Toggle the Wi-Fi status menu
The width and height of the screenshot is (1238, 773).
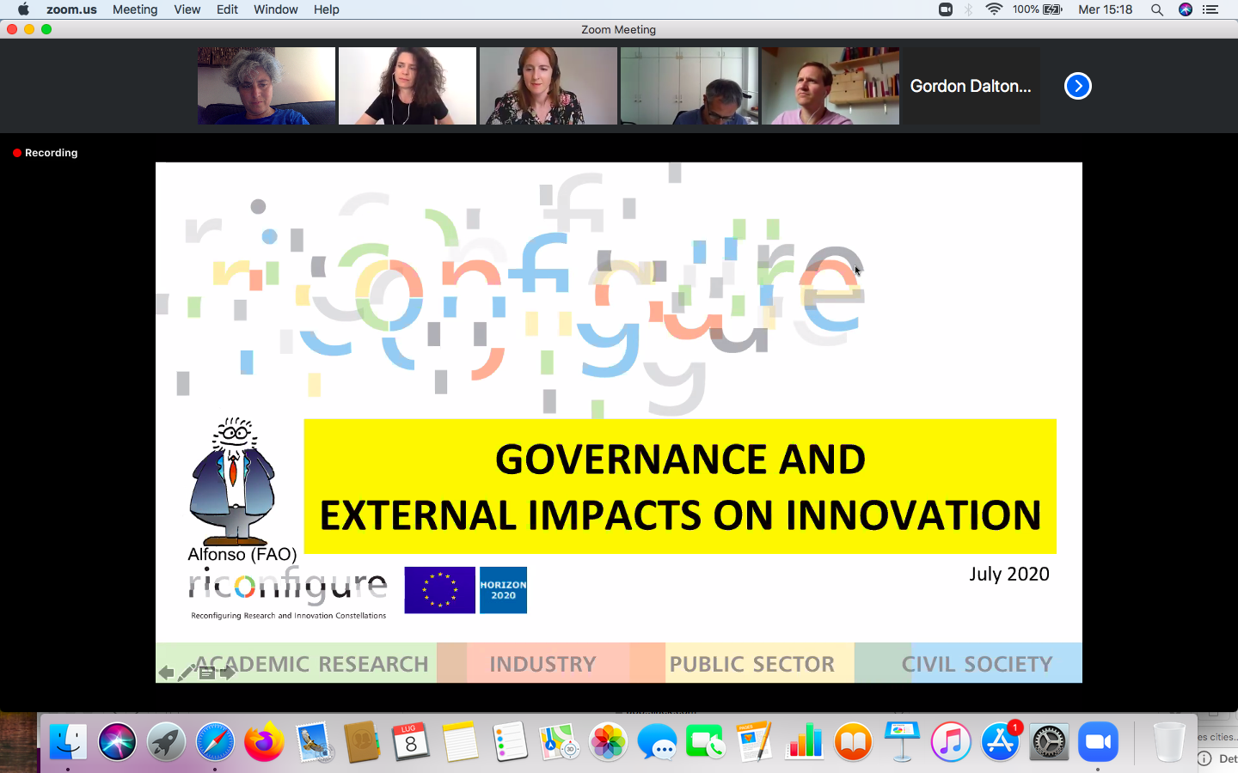[994, 9]
